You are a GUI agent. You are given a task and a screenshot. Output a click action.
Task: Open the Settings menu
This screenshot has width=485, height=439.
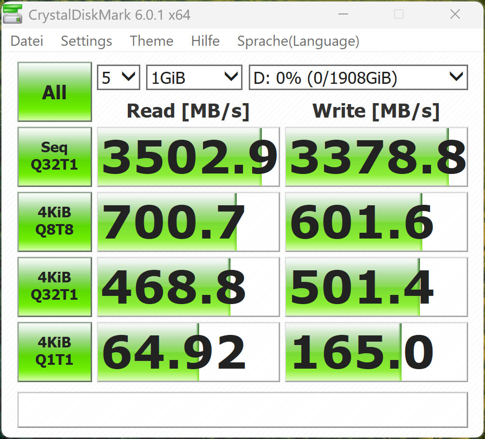point(86,41)
